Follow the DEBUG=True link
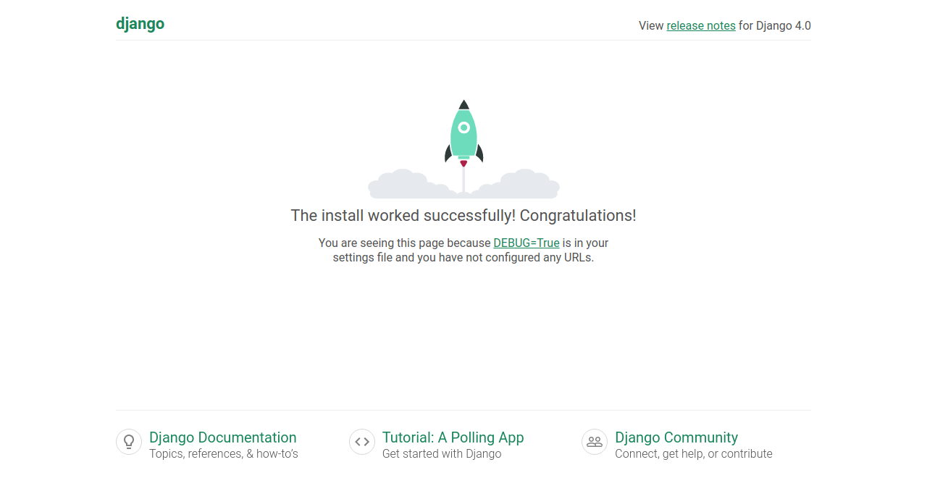 tap(526, 243)
